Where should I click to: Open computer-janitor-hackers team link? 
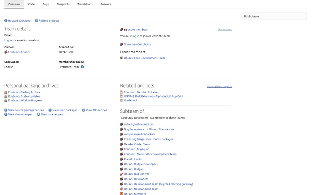(140, 134)
